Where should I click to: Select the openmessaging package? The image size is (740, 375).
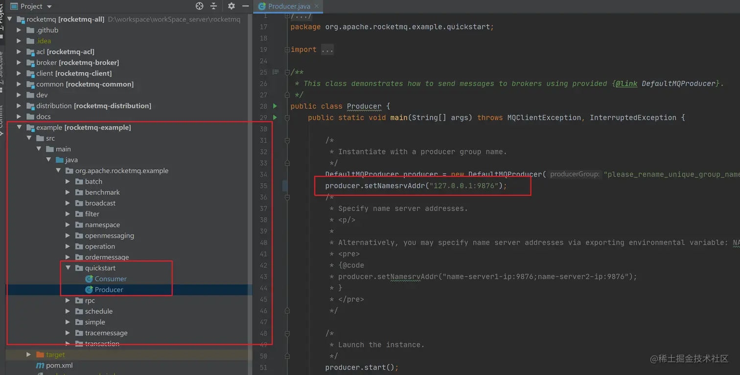coord(110,235)
